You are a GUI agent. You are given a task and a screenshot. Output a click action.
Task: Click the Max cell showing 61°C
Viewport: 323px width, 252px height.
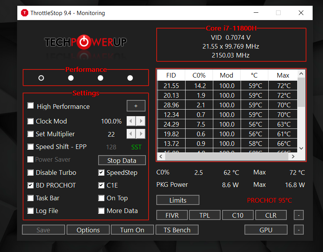283,134
